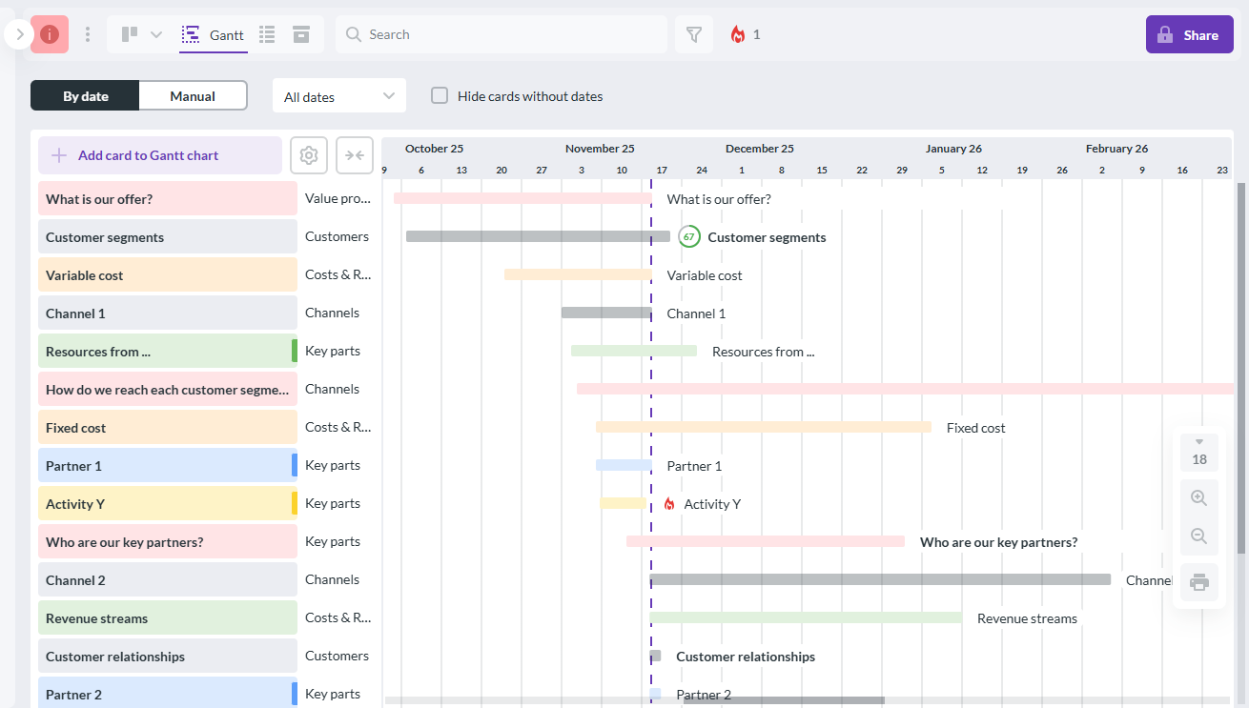Screen dimensions: 1249x708
Task: Switch scheduling mode to Manual
Action: point(193,95)
